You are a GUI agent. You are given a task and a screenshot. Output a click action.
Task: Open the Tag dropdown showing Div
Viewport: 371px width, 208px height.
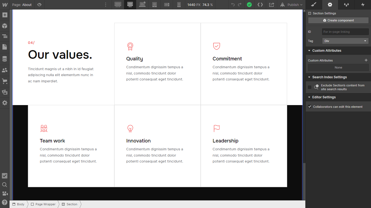(345, 41)
